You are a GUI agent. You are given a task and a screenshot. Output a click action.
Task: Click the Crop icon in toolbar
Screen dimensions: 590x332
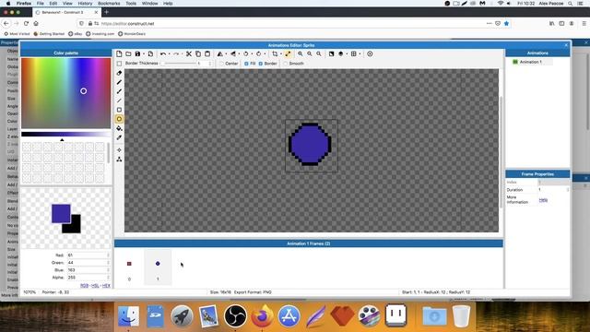click(275, 53)
